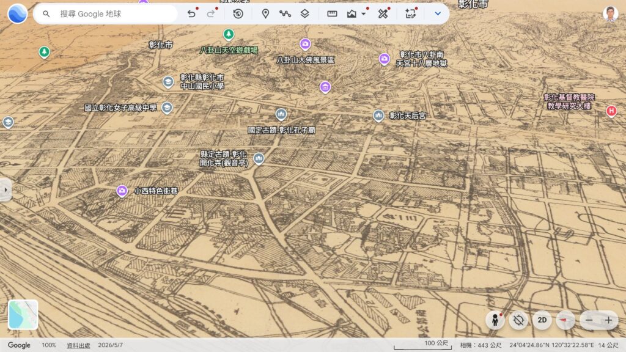This screenshot has width=626, height=352.
Task: Select the ruler measure tool
Action: [332, 14]
